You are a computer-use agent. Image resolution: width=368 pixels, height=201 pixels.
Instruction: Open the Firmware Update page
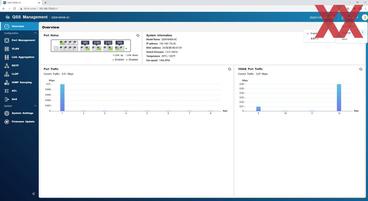pos(19,122)
